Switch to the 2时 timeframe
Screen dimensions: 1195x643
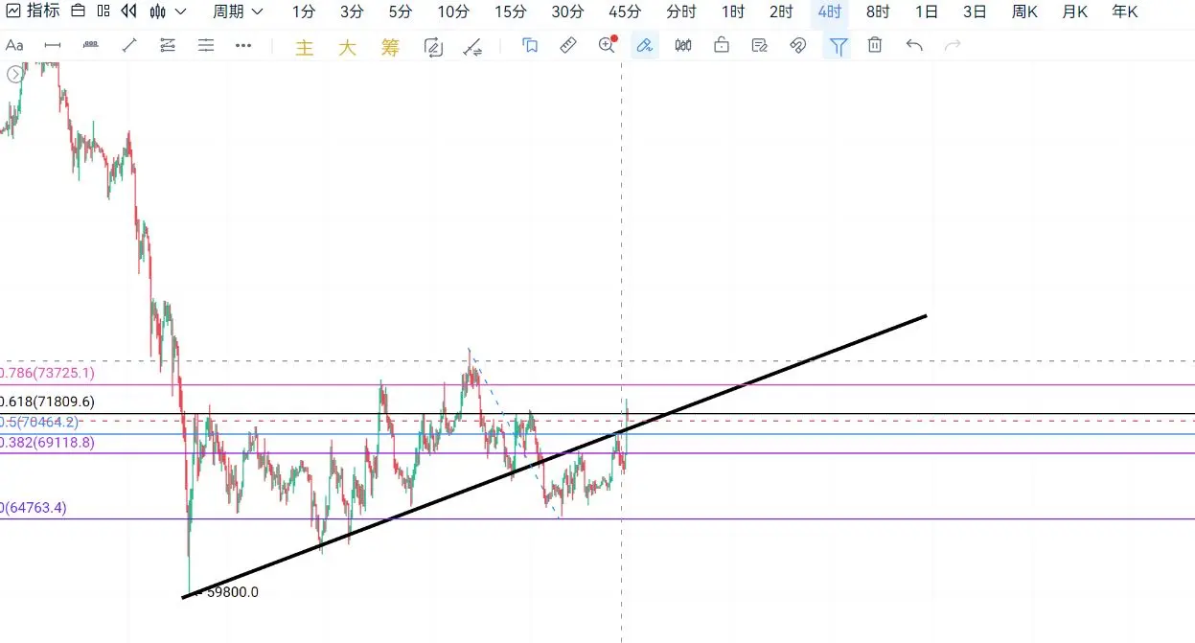click(781, 11)
